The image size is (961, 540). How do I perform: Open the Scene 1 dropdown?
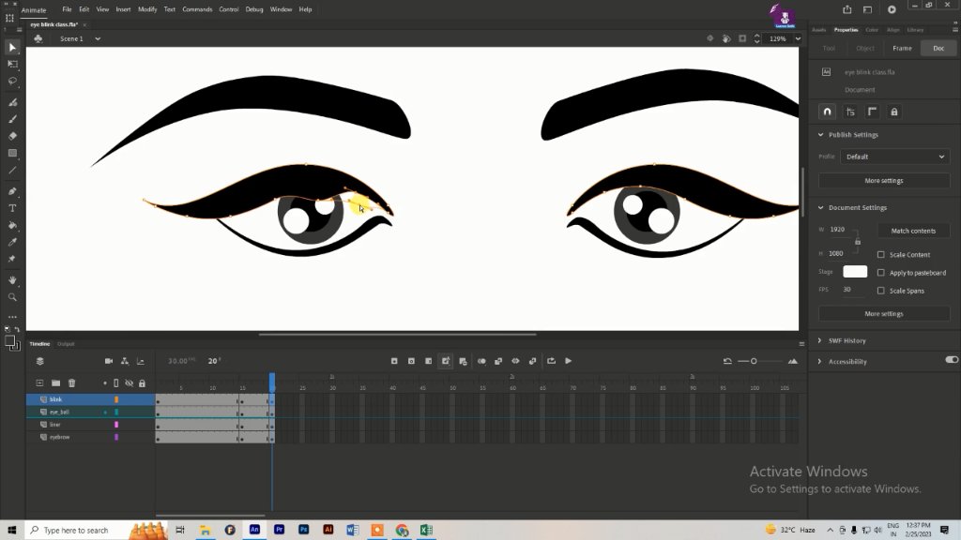(98, 38)
